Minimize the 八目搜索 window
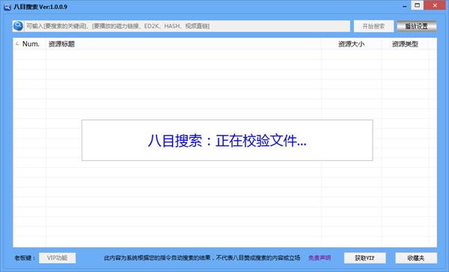This screenshot has width=449, height=272. point(405,6)
